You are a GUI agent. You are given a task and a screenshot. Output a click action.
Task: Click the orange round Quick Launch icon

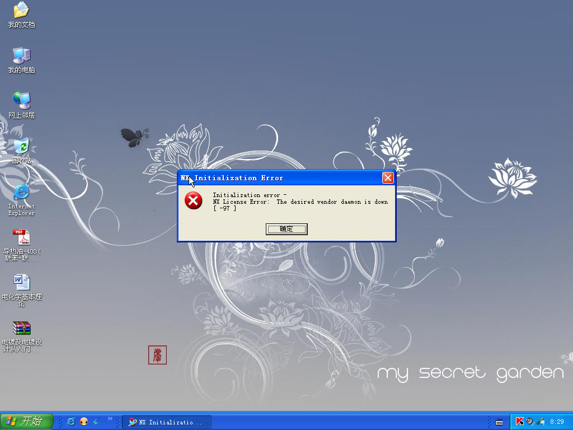[x=84, y=422]
